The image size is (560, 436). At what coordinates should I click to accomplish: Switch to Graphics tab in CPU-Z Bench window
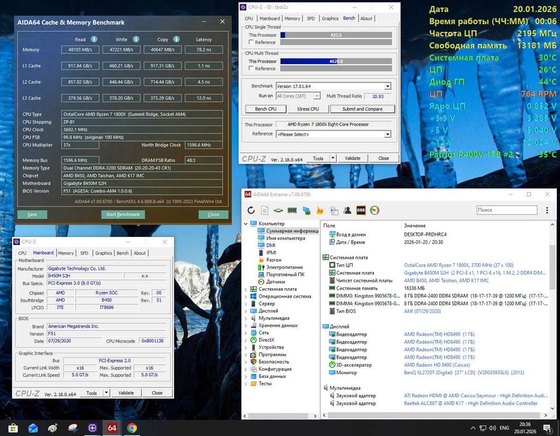pyautogui.click(x=330, y=19)
